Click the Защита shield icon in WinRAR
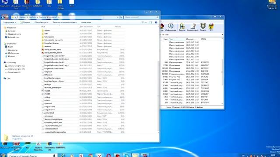This screenshot has width=280, height=157. (203, 27)
